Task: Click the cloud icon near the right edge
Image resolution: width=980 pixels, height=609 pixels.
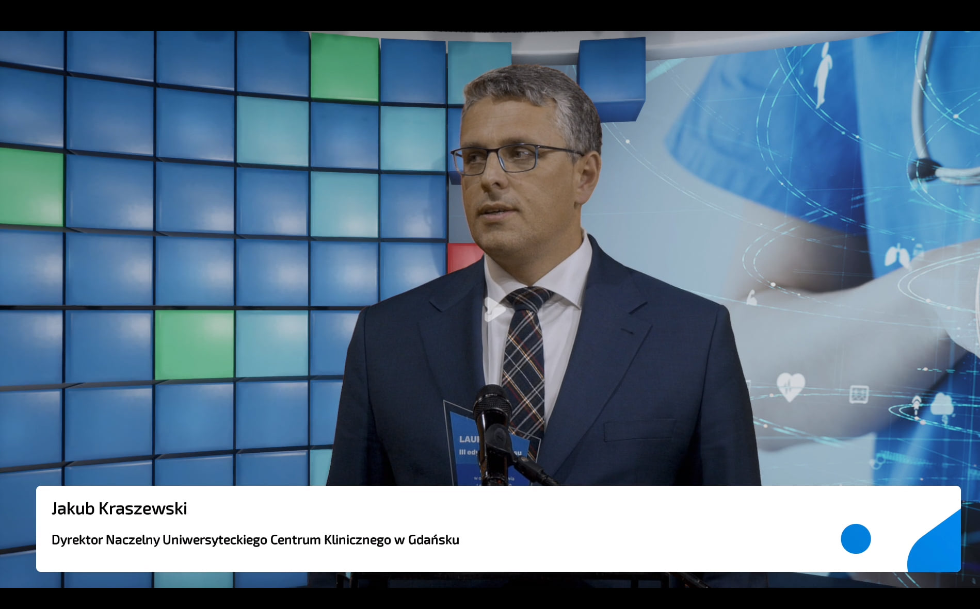Action: (942, 404)
